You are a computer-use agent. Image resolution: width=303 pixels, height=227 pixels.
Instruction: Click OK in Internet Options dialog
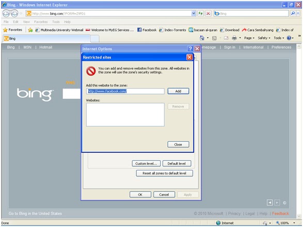point(140,195)
